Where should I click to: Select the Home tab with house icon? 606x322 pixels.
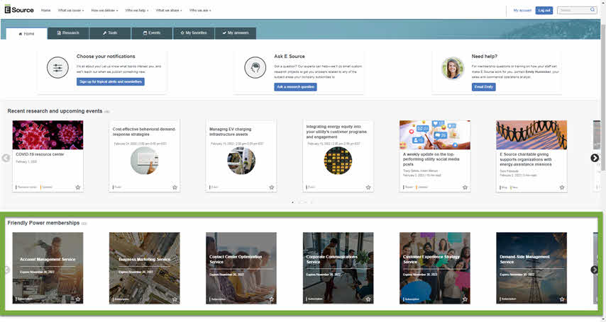tap(27, 33)
